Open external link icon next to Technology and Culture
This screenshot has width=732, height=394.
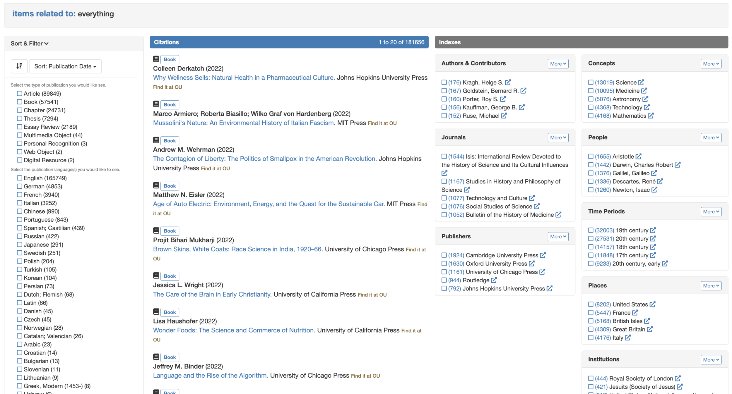click(x=532, y=198)
